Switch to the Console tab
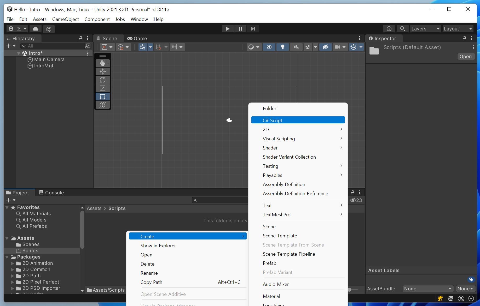Viewport: 480px width, 306px height. (x=51, y=193)
